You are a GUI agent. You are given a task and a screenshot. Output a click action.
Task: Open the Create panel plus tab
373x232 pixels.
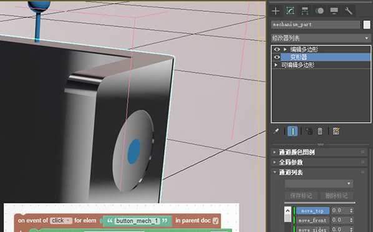[x=276, y=11]
